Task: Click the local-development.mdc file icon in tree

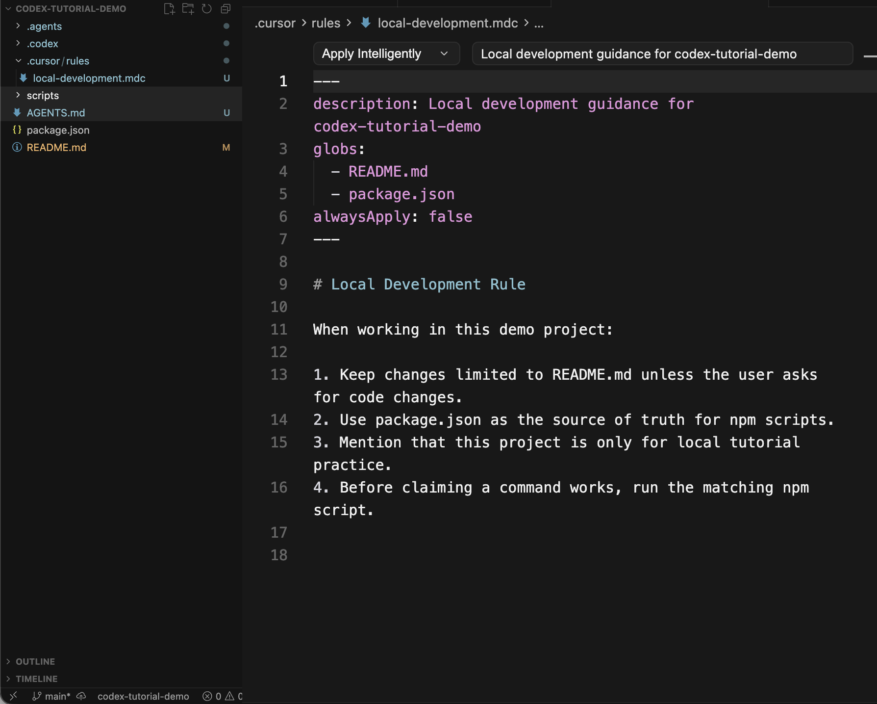Action: [23, 78]
